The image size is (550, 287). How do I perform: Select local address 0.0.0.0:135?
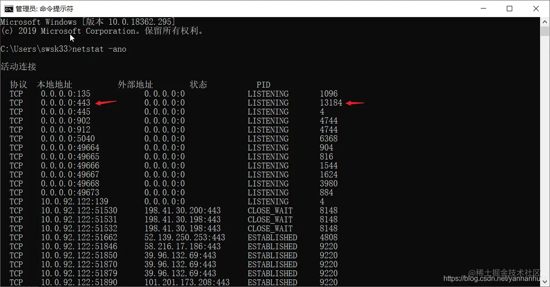(x=66, y=94)
